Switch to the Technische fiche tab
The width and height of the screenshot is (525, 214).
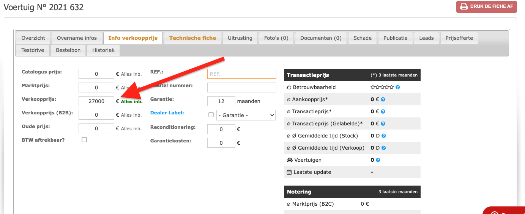[x=192, y=38]
